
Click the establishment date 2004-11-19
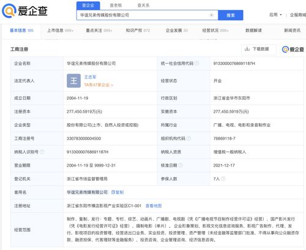click(77, 98)
